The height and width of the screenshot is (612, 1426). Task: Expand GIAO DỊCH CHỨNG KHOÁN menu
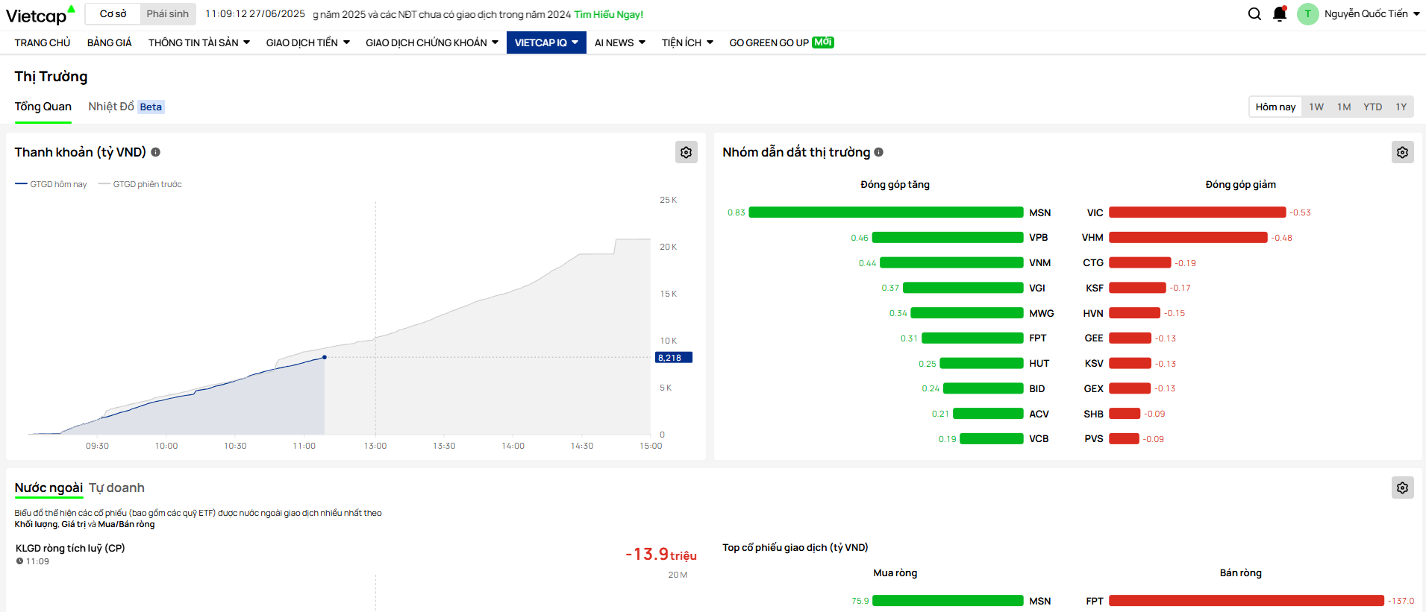pos(431,42)
